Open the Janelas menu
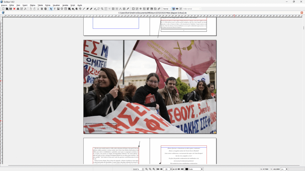This screenshot has width=305, height=171. 65,5
